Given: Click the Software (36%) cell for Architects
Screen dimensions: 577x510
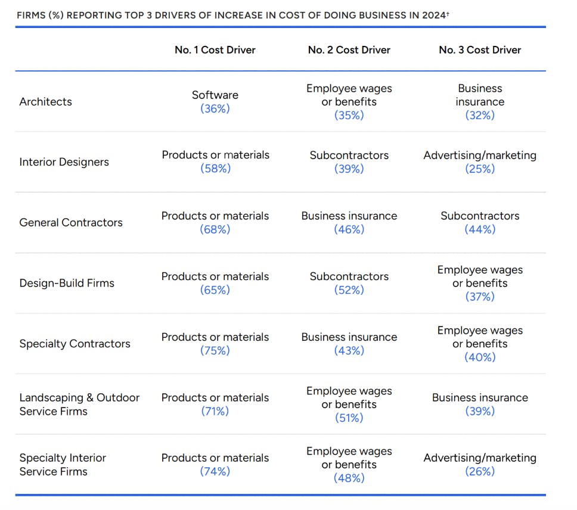Looking at the screenshot, I should point(215,102).
